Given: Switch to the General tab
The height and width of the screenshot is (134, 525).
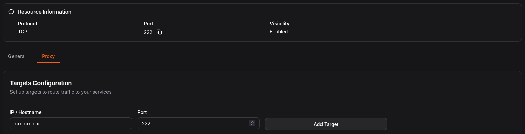Looking at the screenshot, I should pyautogui.click(x=17, y=56).
